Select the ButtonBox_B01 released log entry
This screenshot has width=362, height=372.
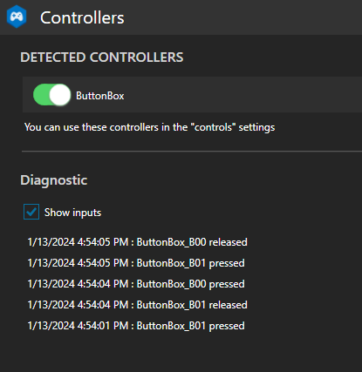[x=138, y=305]
